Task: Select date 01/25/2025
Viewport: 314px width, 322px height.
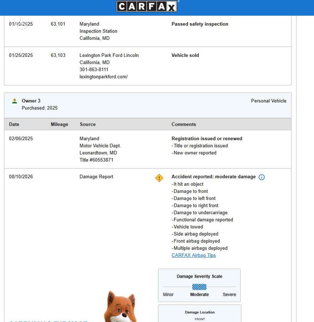Action: (21, 55)
